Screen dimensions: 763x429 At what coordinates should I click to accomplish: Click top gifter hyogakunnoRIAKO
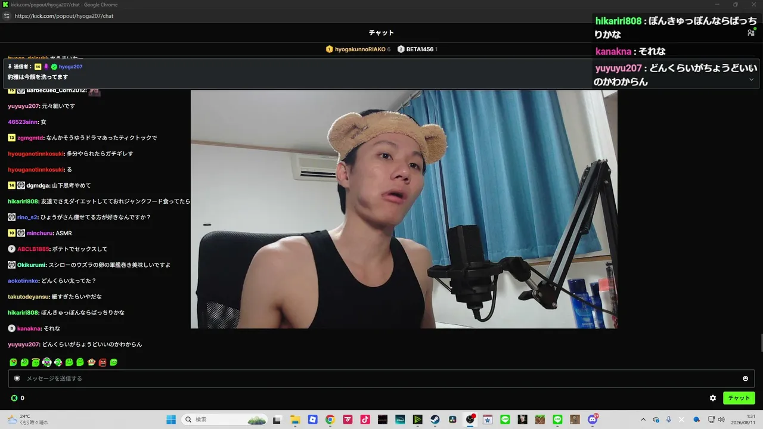[x=361, y=49]
